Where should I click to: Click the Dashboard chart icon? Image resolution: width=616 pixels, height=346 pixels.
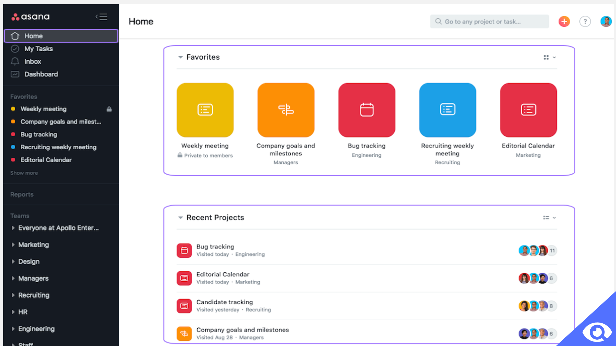coord(15,74)
